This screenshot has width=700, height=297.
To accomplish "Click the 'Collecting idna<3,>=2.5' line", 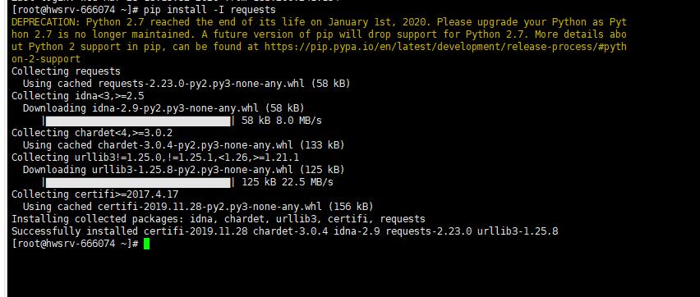I will coord(78,96).
